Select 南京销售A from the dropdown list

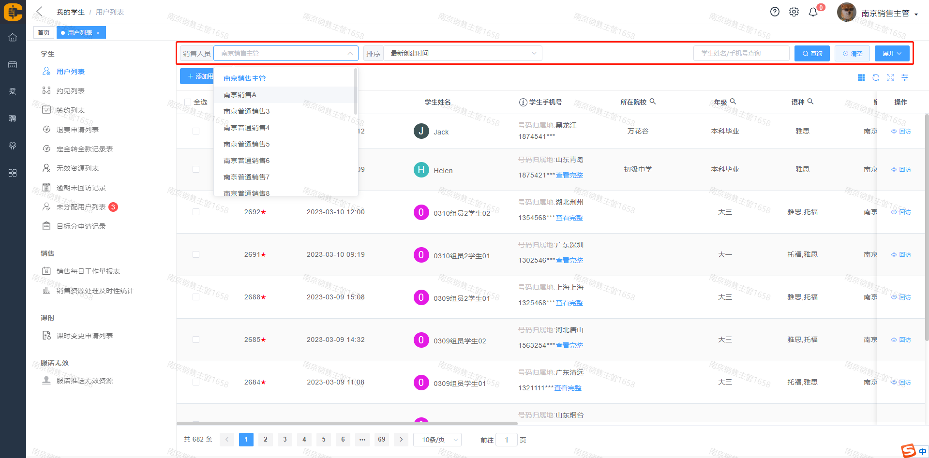(x=240, y=95)
